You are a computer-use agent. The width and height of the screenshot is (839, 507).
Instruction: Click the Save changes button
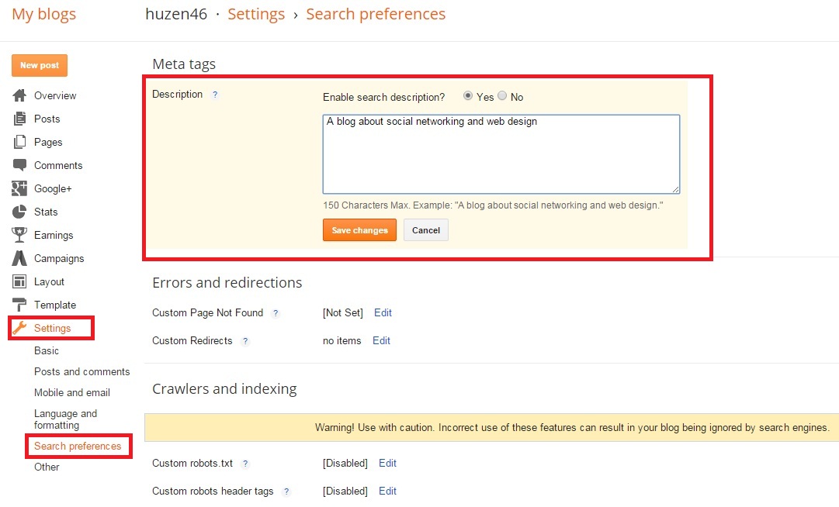coord(359,230)
